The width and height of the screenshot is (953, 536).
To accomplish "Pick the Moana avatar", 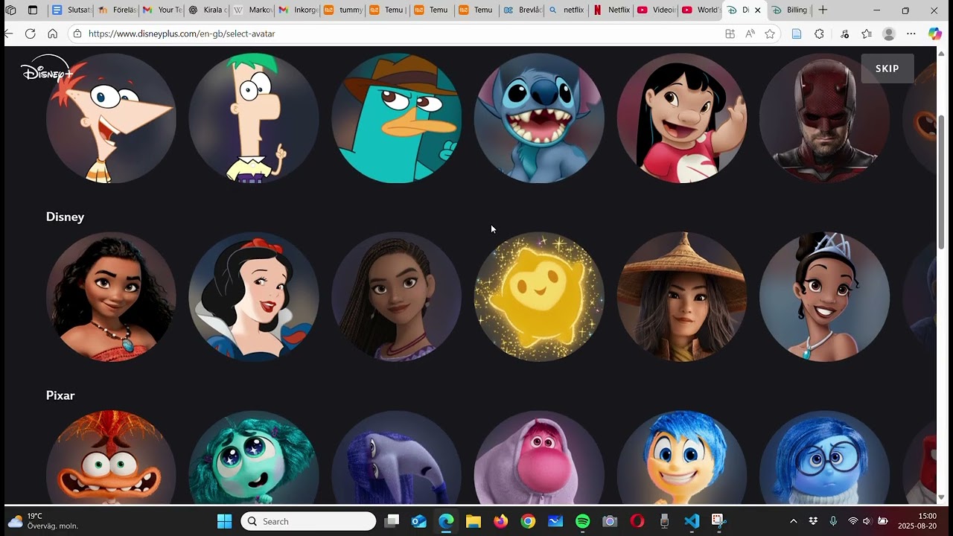I will point(111,296).
